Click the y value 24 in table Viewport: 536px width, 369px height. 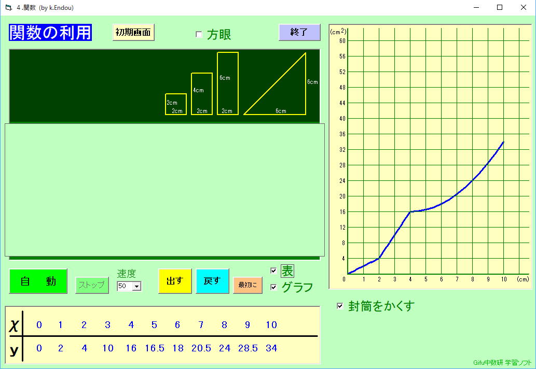(x=225, y=348)
